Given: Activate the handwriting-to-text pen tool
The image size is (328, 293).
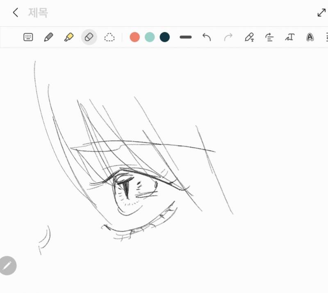Looking at the screenshot, I should tap(249, 37).
